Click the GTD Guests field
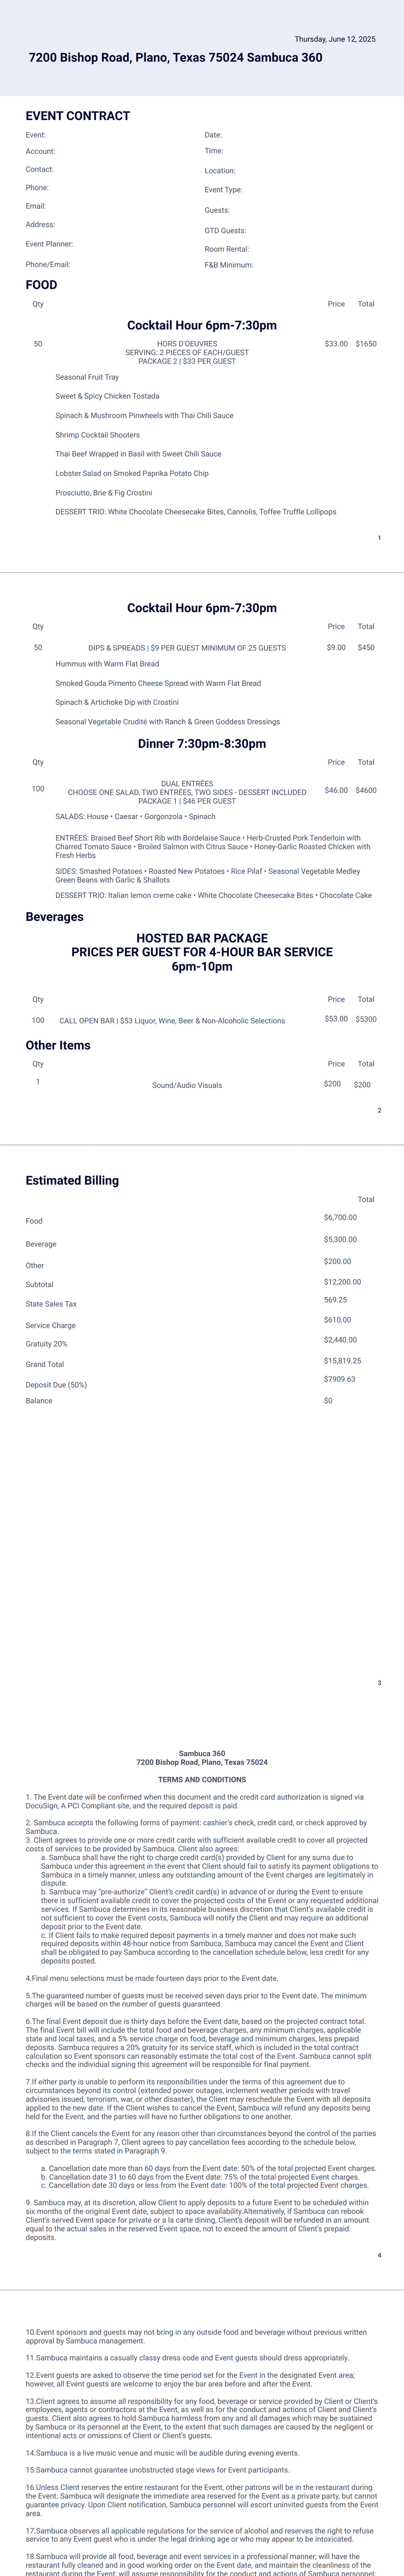Viewport: 404px width, 2576px height. coord(226,231)
